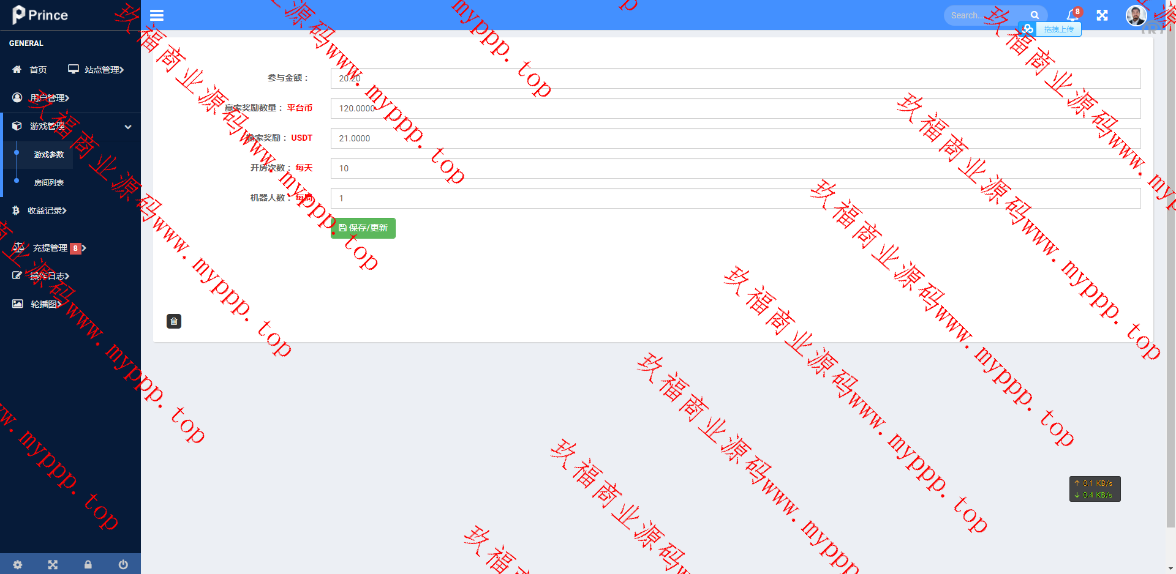Click the search magnifier icon
Image resolution: width=1176 pixels, height=574 pixels.
[1035, 15]
